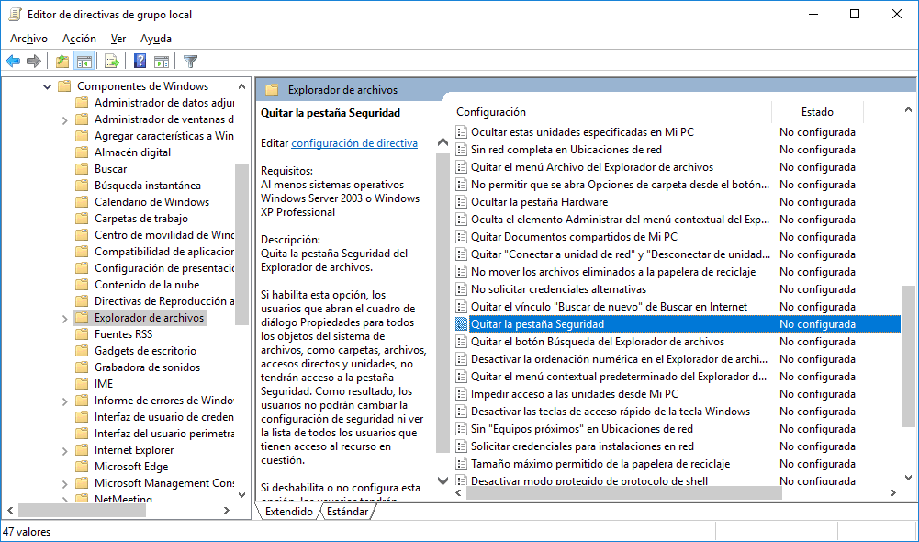The image size is (919, 542).
Task: Open the configuración de directiva link
Action: pos(354,143)
